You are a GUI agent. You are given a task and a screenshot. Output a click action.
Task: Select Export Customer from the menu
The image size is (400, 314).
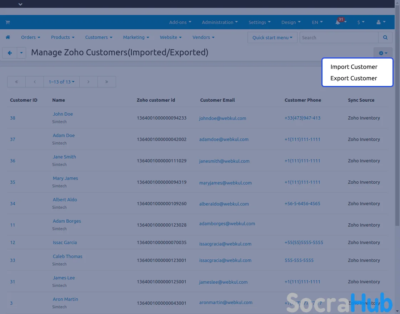(354, 78)
